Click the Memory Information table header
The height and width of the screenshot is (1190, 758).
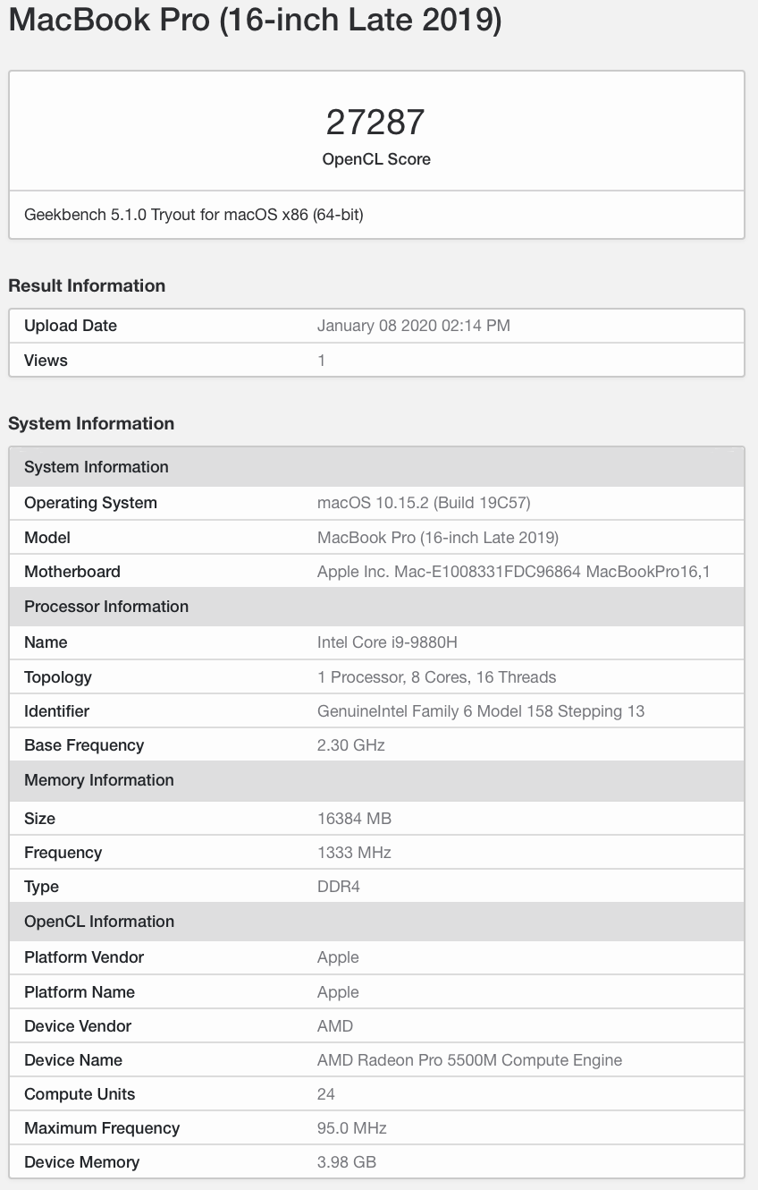pos(99,780)
